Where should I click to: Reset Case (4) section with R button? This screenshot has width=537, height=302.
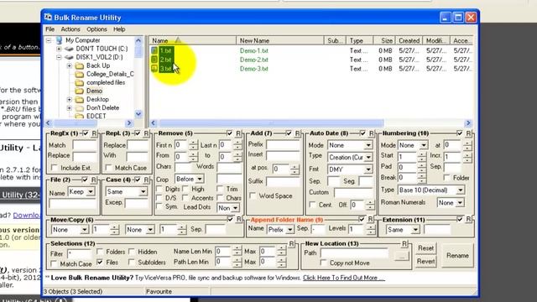click(146, 180)
